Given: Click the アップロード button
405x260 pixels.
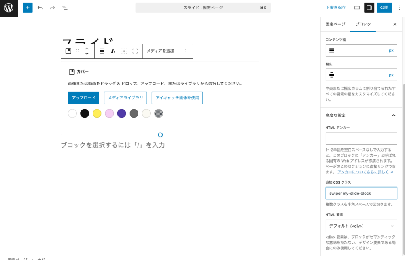Looking at the screenshot, I should point(83,97).
